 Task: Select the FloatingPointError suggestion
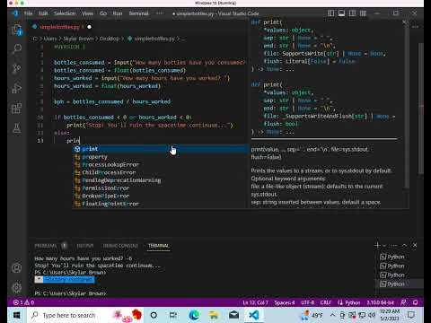pyautogui.click(x=161, y=204)
